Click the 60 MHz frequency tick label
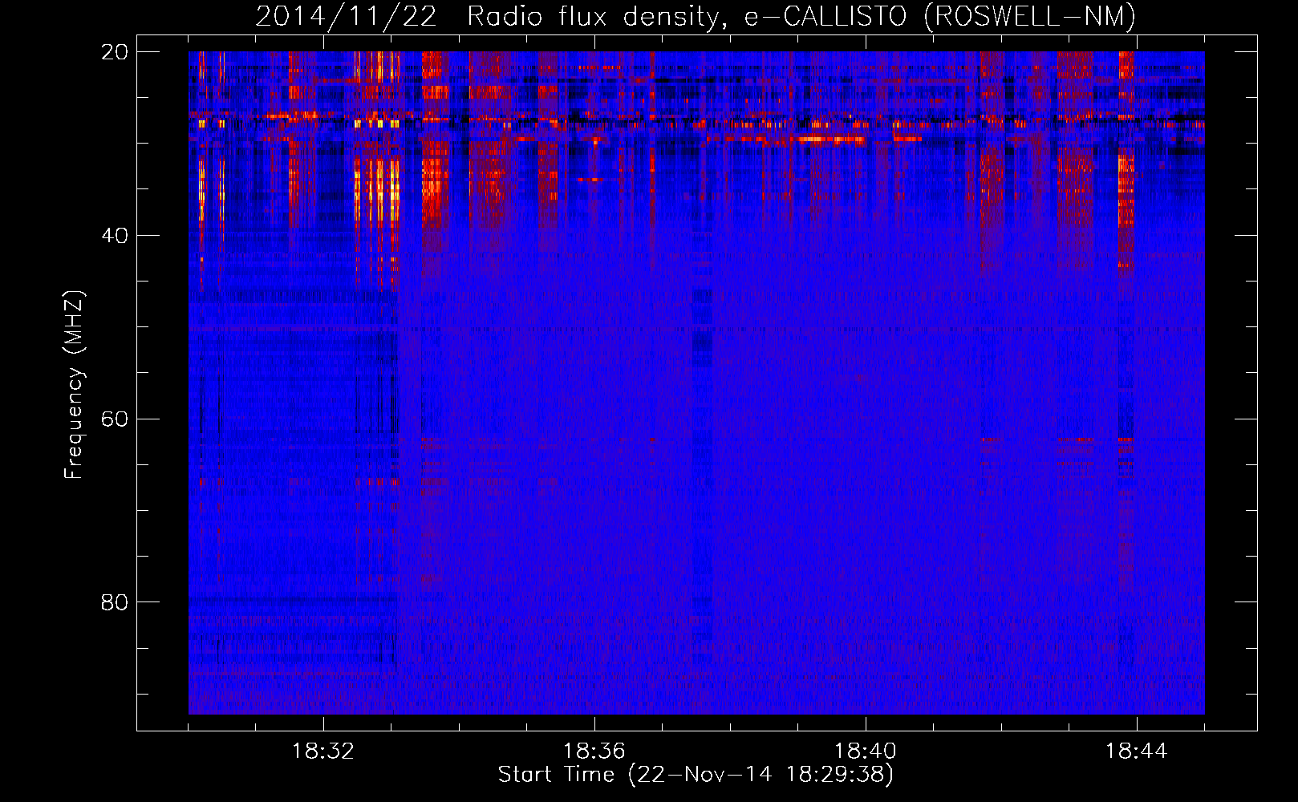The width and height of the screenshot is (1298, 802). (x=115, y=419)
